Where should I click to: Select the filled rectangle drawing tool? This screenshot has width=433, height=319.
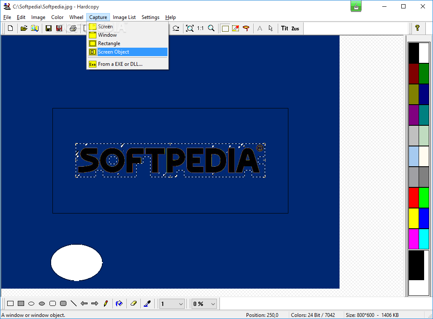21,303
